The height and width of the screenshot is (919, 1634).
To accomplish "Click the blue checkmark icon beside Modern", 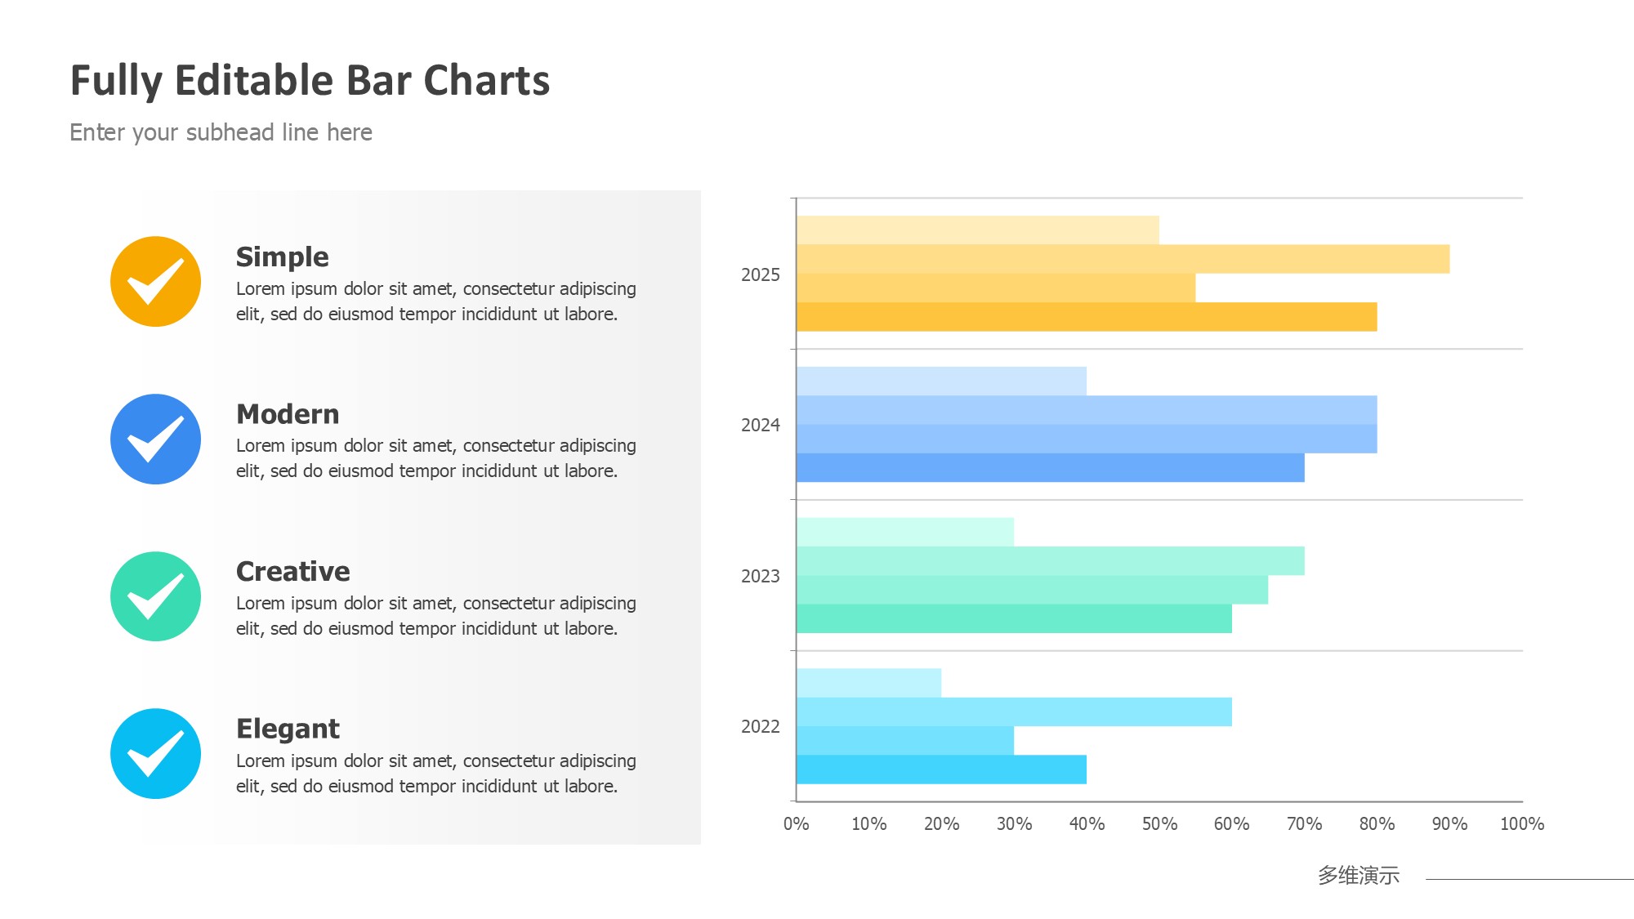I will (155, 439).
